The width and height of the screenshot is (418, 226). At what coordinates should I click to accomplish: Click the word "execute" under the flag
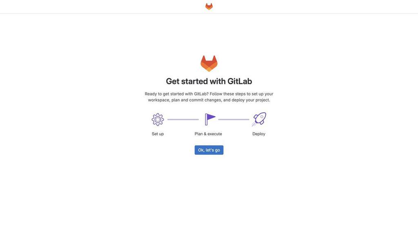(215, 134)
